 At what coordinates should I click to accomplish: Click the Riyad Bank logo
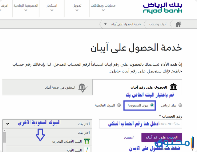click(x=163, y=8)
